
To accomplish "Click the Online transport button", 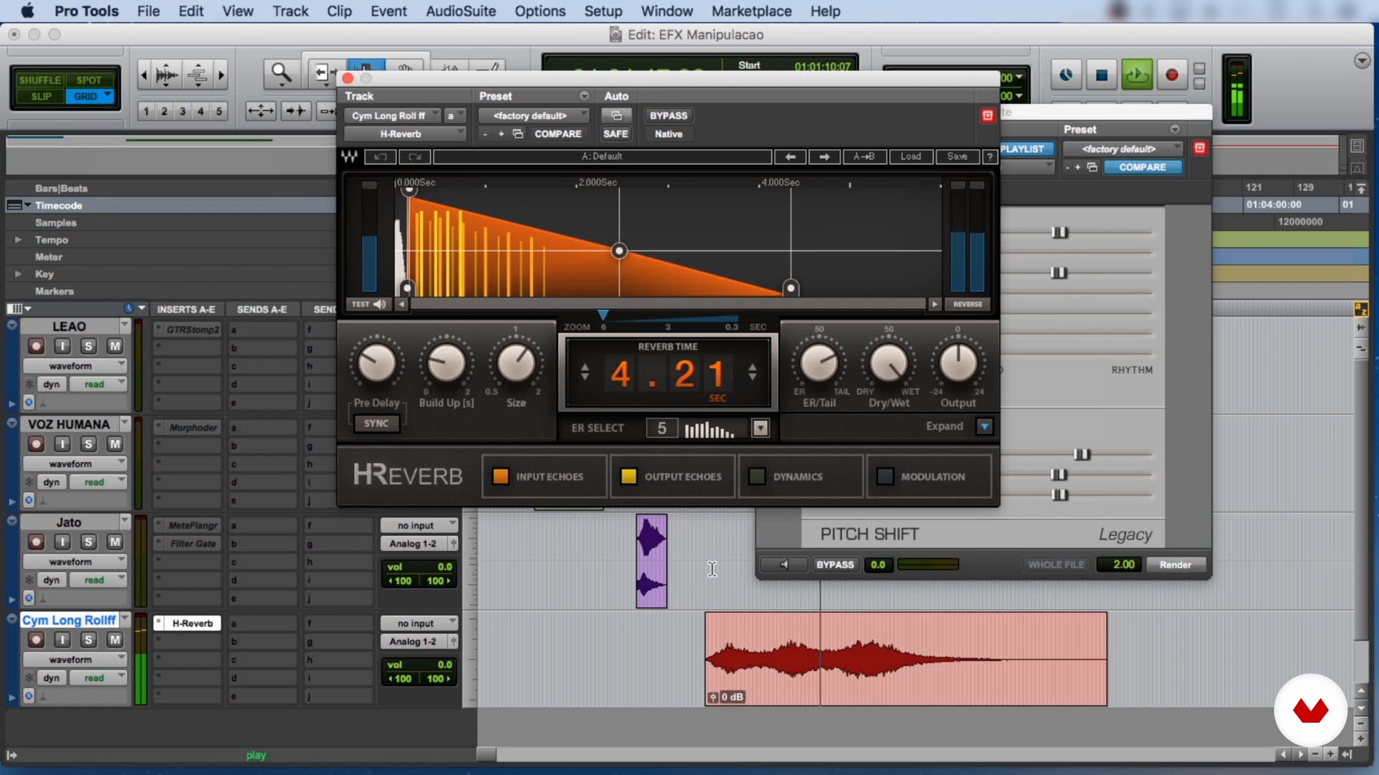I will point(1066,75).
